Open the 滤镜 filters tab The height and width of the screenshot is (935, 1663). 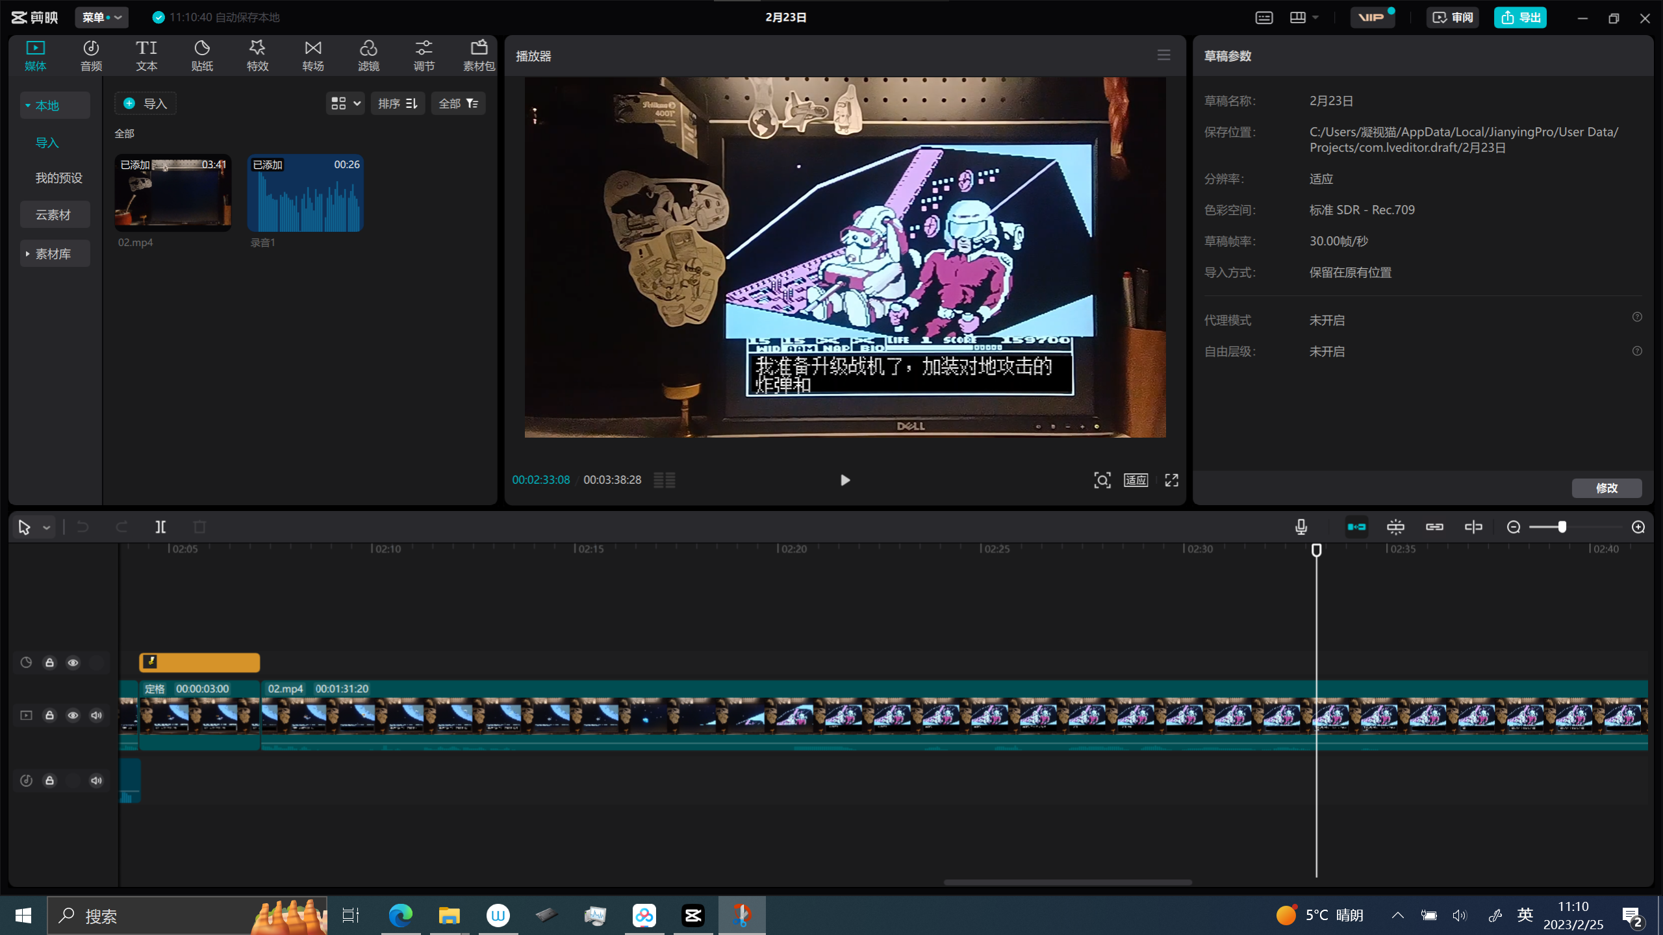[368, 56]
